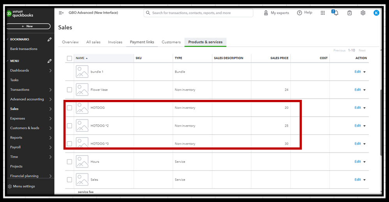This screenshot has height=202, width=389.
Task: Open the settings gear icon
Action: [x=363, y=12]
